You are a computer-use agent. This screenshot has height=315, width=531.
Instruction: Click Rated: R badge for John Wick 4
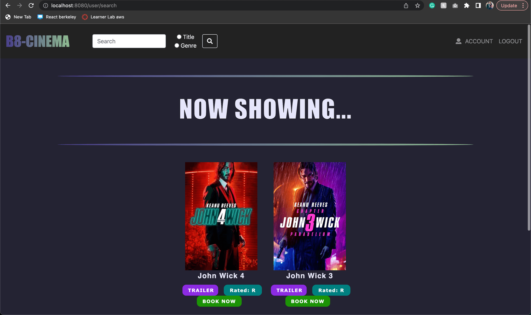tap(243, 290)
